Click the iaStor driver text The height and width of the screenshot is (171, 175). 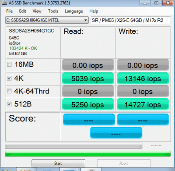click(14, 43)
